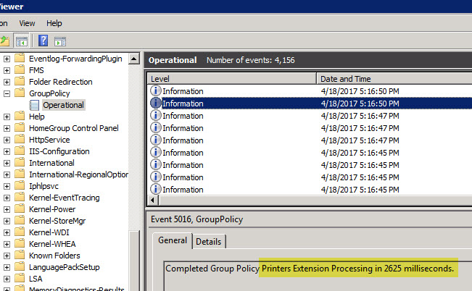Viewport: 472px width, 291px height.
Task: Click the event list scroll-left arrow
Action: click(x=152, y=200)
